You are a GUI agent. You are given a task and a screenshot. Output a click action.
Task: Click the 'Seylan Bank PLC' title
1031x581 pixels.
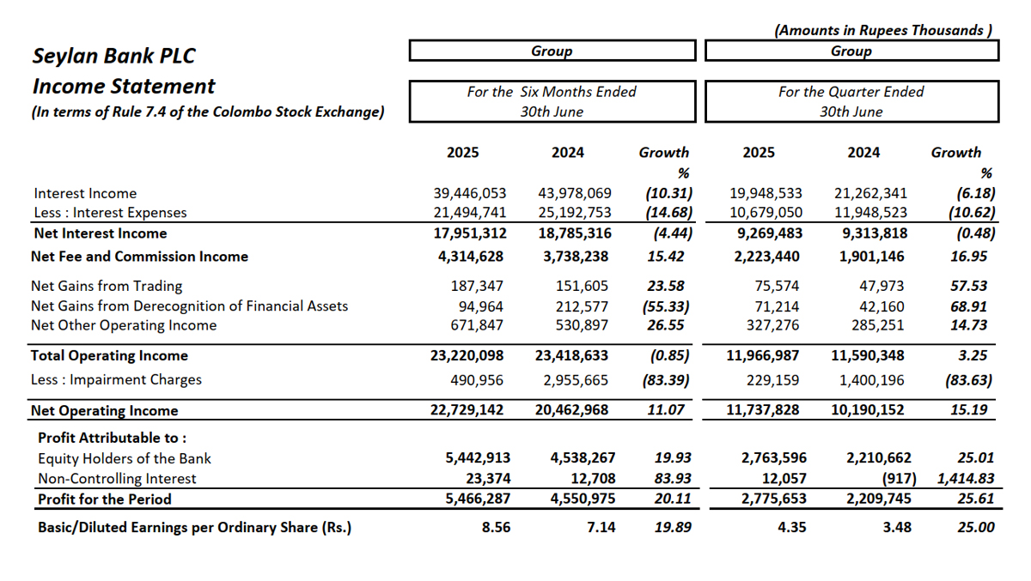(114, 57)
